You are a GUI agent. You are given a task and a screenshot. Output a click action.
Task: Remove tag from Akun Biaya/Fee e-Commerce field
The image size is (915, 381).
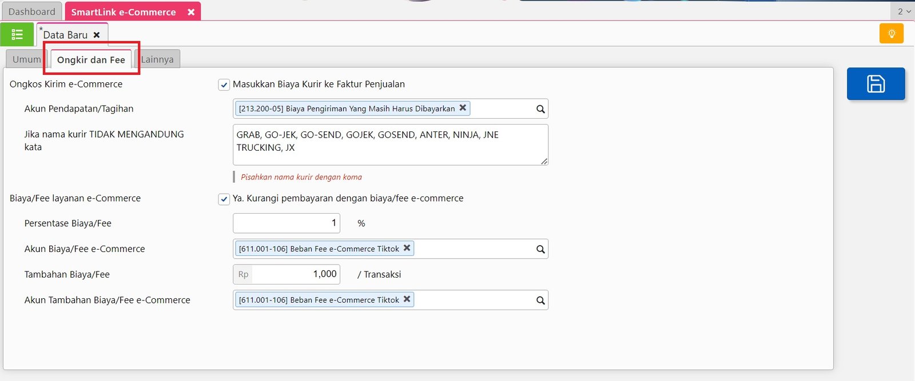pyautogui.click(x=407, y=248)
